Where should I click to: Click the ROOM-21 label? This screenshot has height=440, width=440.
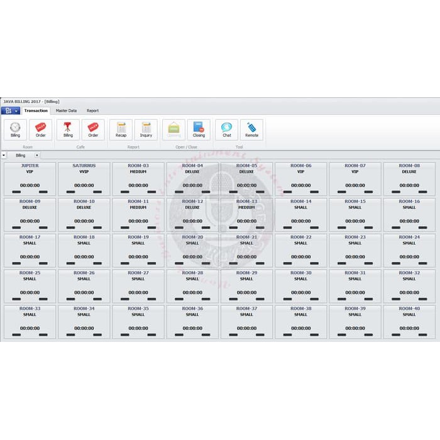246,237
